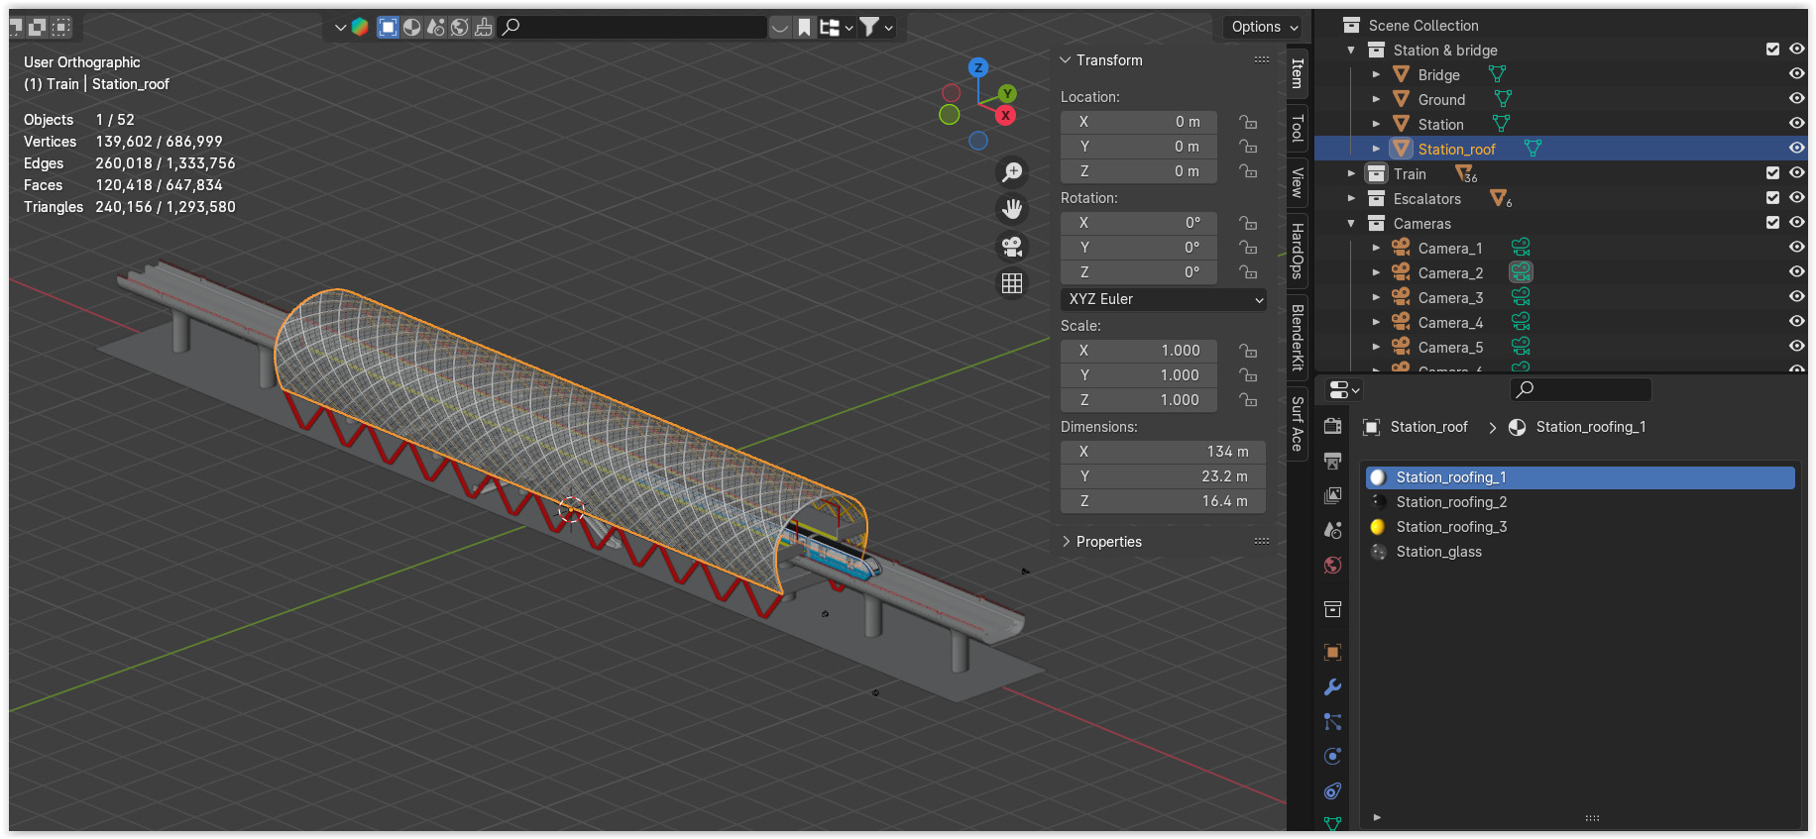Click the world globe filter icon in the header
This screenshot has width=1816, height=839.
460,27
